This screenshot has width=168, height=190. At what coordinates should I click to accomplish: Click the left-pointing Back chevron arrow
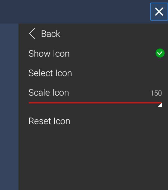(32, 34)
